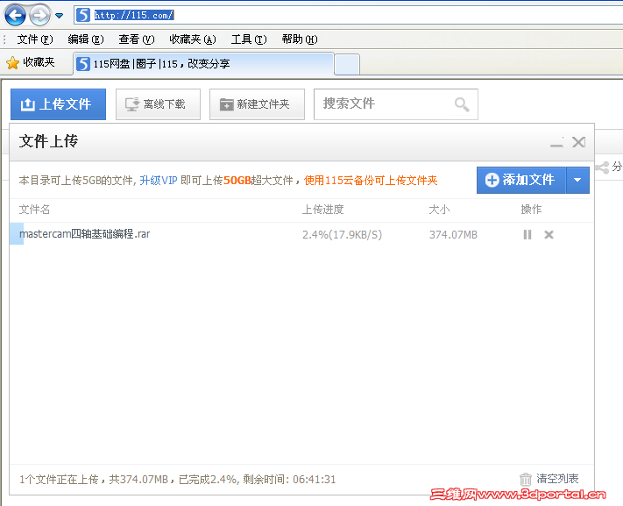623x506 pixels.
Task: Click the 新建文件夹 new folder button
Action: click(257, 104)
